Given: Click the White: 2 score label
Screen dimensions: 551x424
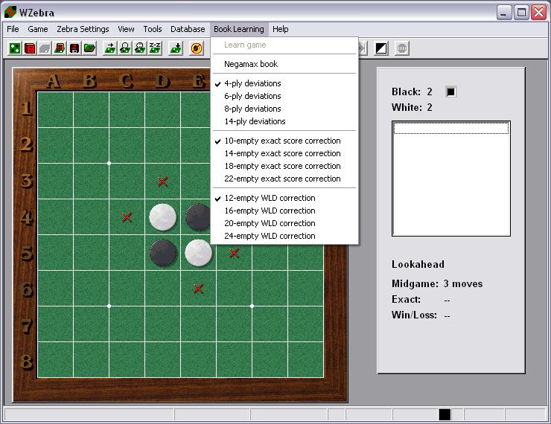Looking at the screenshot, I should click(x=412, y=107).
